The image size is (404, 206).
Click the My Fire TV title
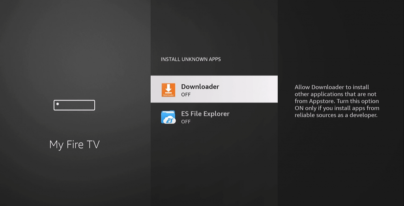(x=75, y=145)
